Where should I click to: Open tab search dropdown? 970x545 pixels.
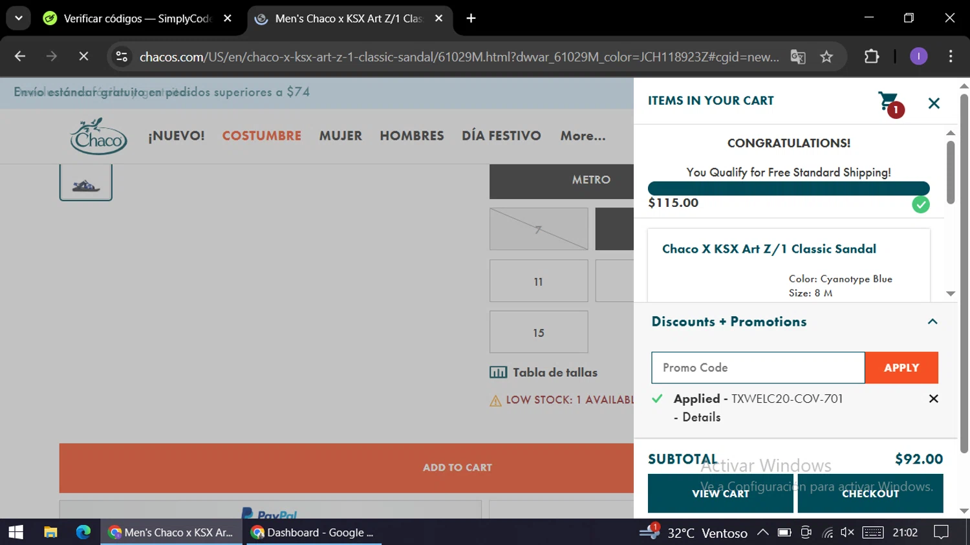pos(19,18)
